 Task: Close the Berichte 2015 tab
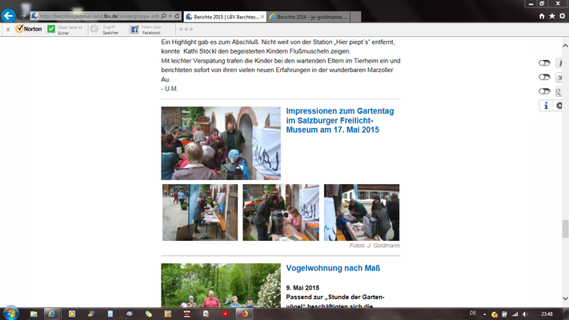(262, 17)
